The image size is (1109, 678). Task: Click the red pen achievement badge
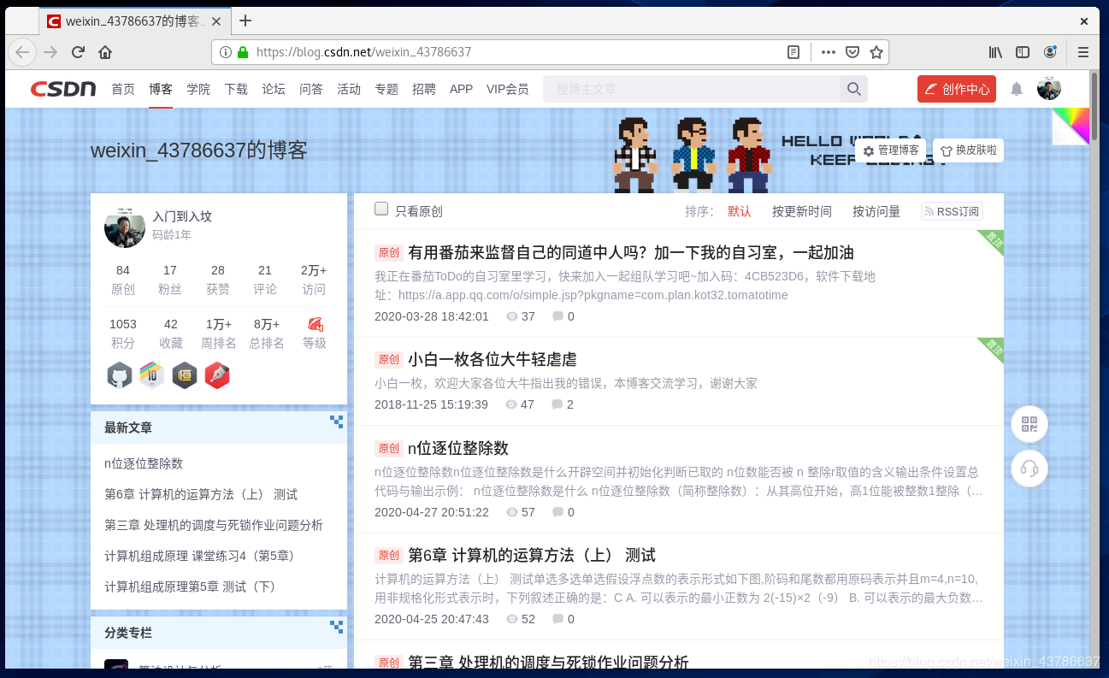(x=217, y=374)
